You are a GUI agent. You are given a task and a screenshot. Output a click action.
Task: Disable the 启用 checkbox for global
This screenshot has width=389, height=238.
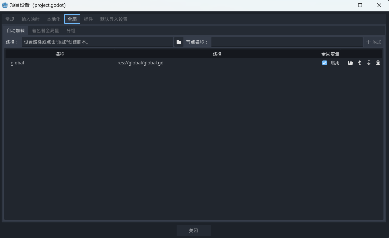tap(325, 63)
